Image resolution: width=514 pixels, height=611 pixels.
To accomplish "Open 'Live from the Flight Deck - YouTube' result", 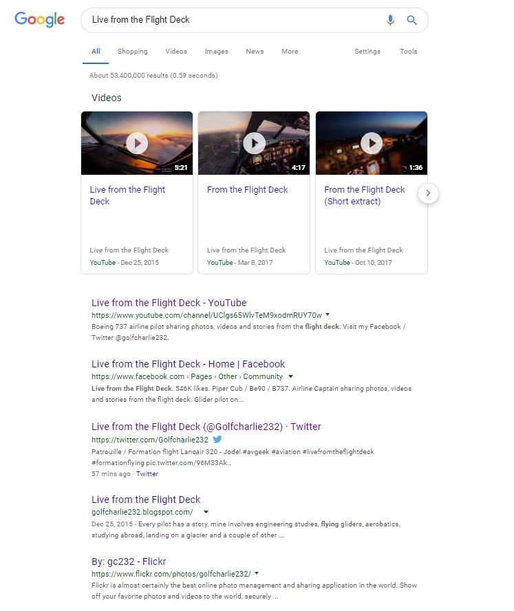I will tap(169, 303).
